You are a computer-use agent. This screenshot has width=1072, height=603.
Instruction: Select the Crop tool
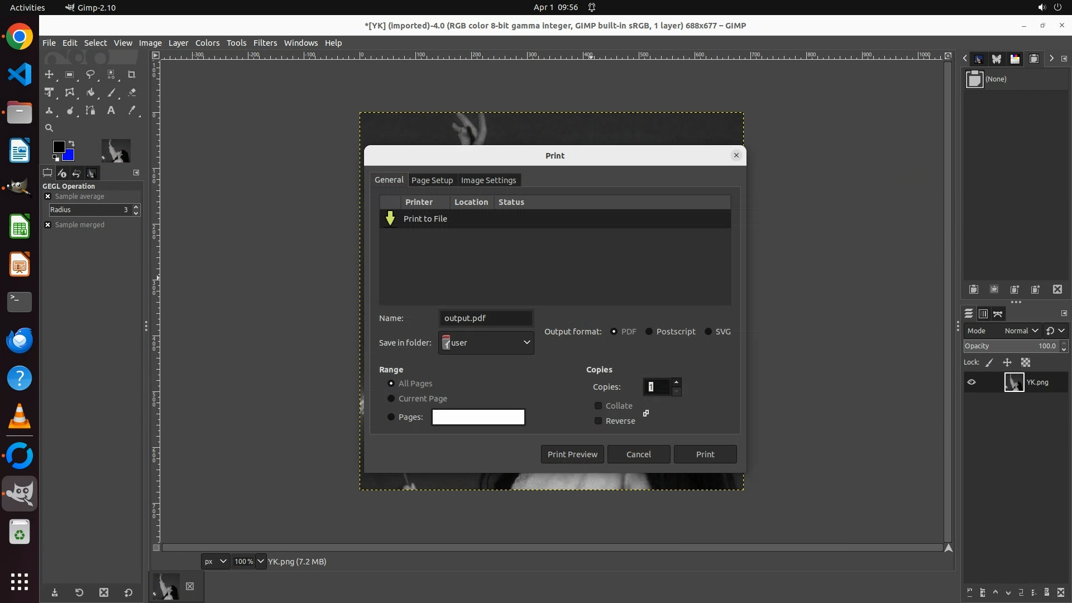tap(132, 74)
